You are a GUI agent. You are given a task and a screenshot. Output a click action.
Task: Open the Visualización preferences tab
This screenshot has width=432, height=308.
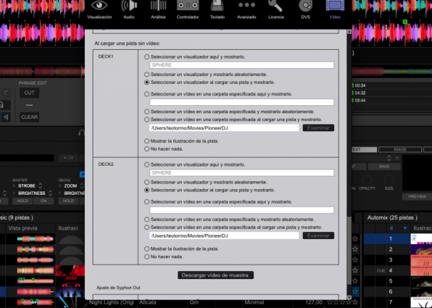[x=99, y=10]
